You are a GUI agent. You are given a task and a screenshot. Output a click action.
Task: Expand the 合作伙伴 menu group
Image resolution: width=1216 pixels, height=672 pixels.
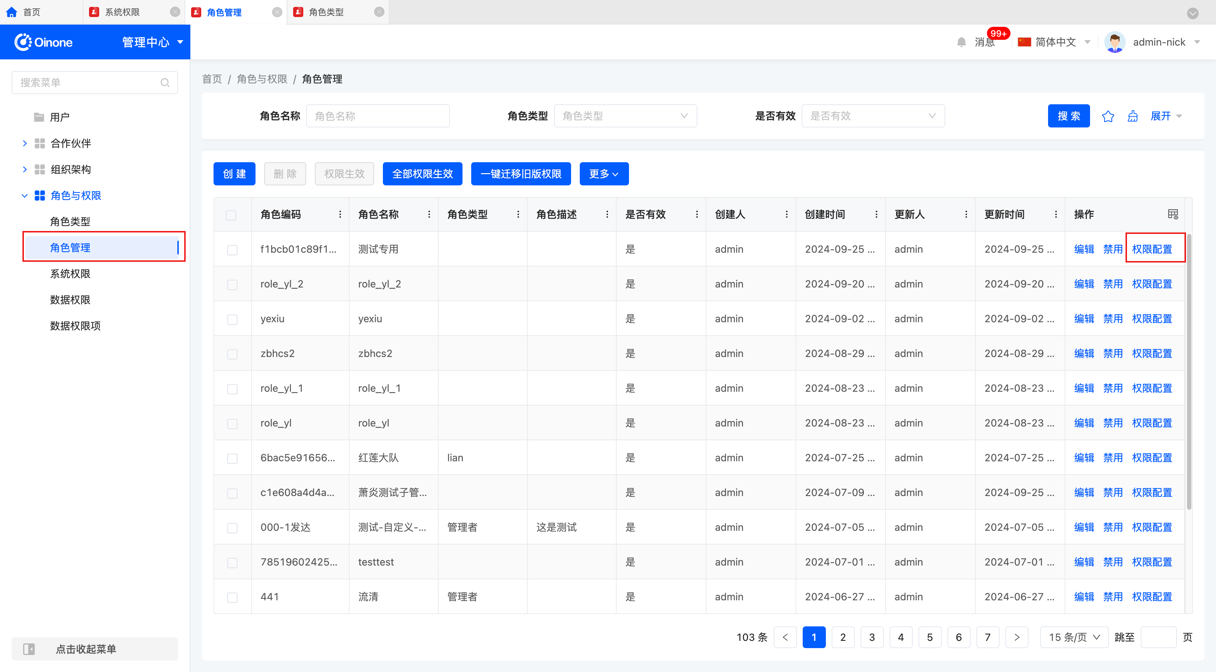coord(25,143)
